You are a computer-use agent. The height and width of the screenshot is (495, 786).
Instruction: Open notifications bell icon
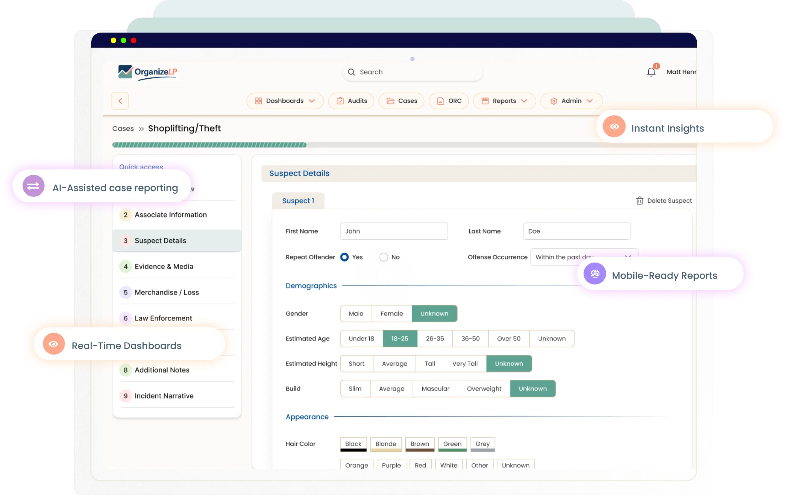(x=651, y=71)
